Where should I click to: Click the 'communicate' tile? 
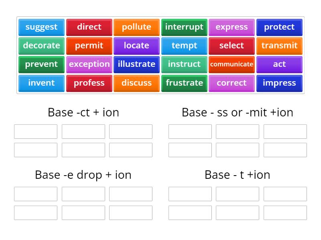click(x=232, y=64)
